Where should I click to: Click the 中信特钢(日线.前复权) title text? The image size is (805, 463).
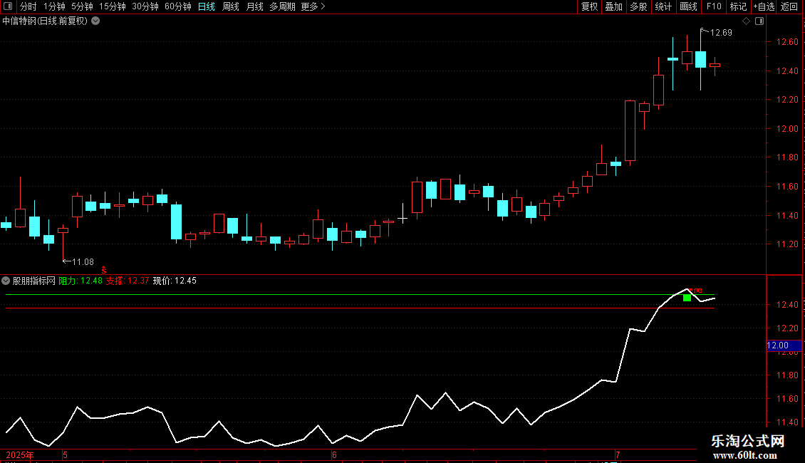(x=45, y=21)
